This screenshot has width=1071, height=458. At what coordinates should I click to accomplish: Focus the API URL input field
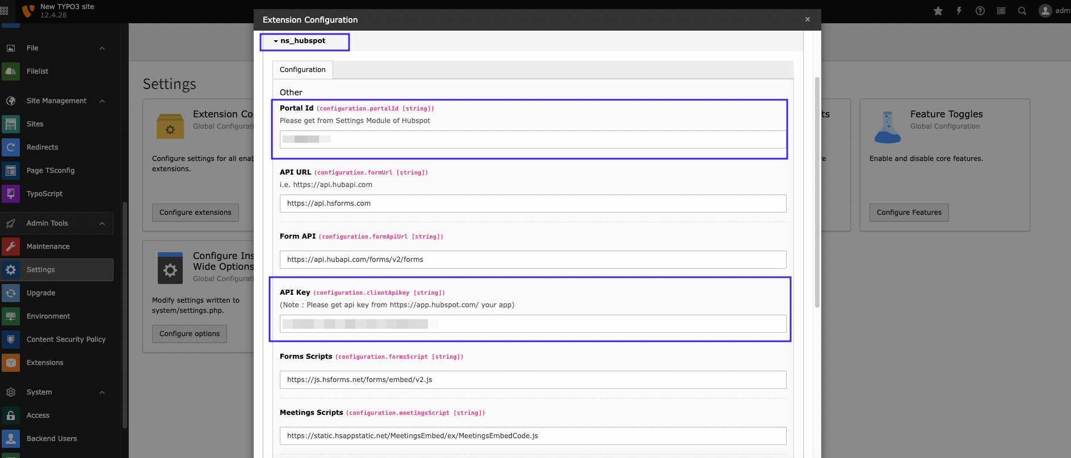533,203
